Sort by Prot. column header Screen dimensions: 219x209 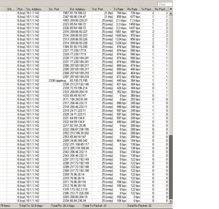coord(21,9)
